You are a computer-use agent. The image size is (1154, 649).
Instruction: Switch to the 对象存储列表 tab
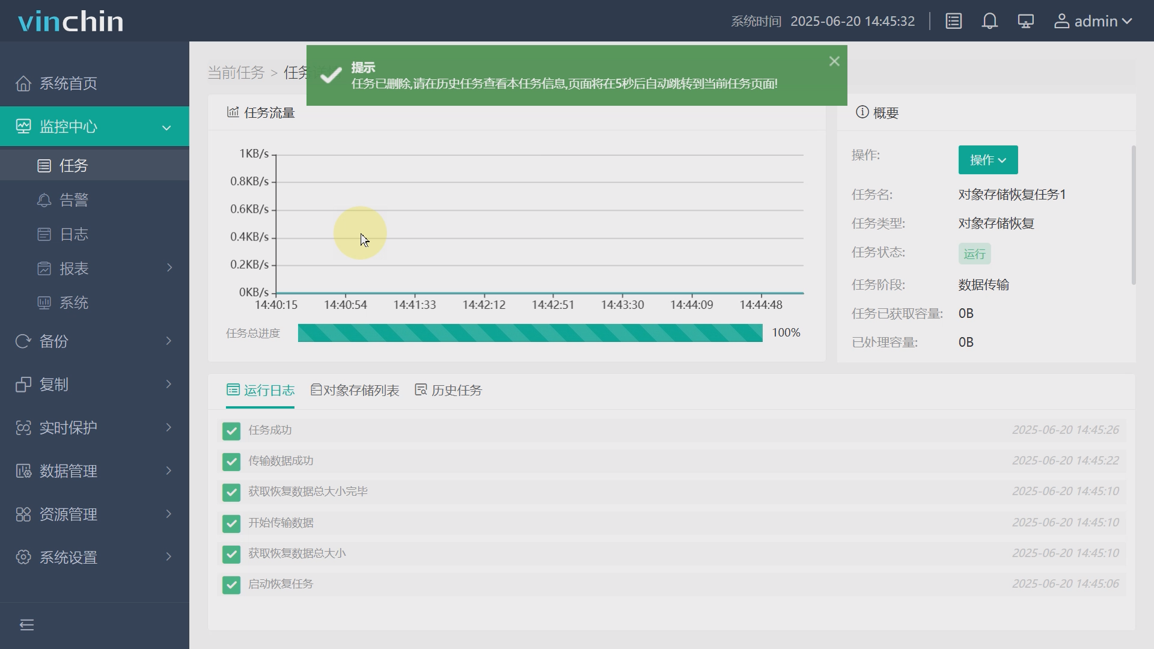point(355,391)
